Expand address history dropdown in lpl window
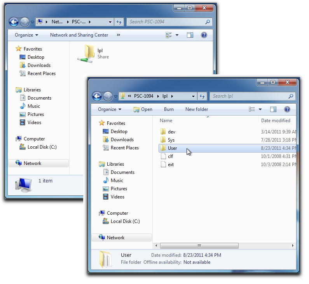The width and height of the screenshot is (309, 284). coord(193,96)
